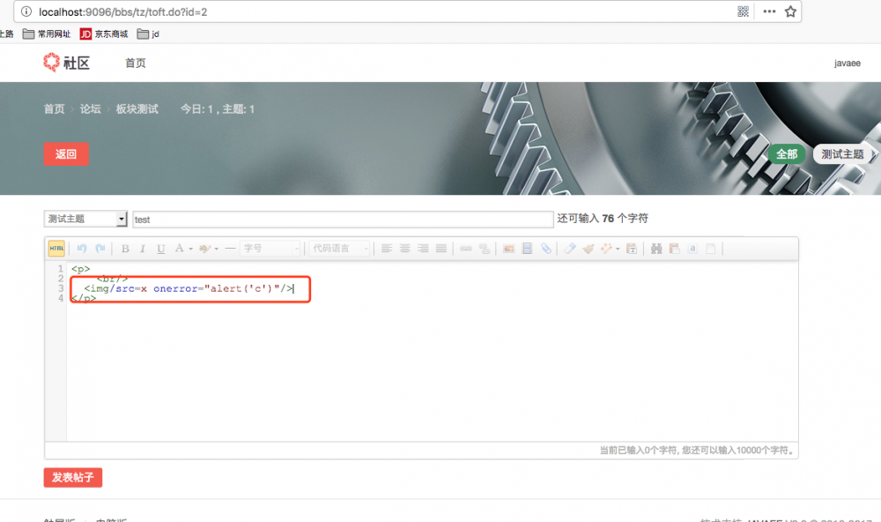Click the site info icon in address bar
881x522 pixels.
tap(26, 11)
